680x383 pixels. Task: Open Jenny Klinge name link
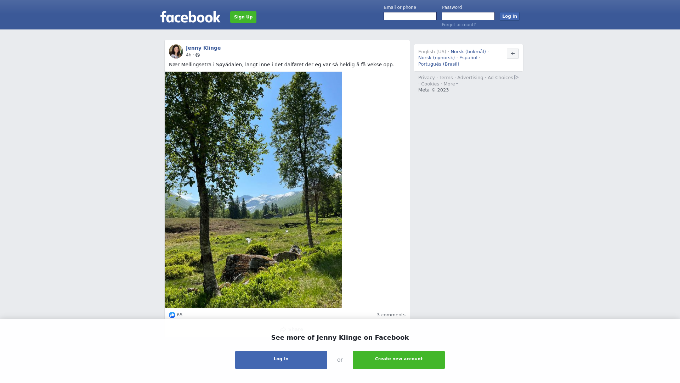(x=203, y=48)
